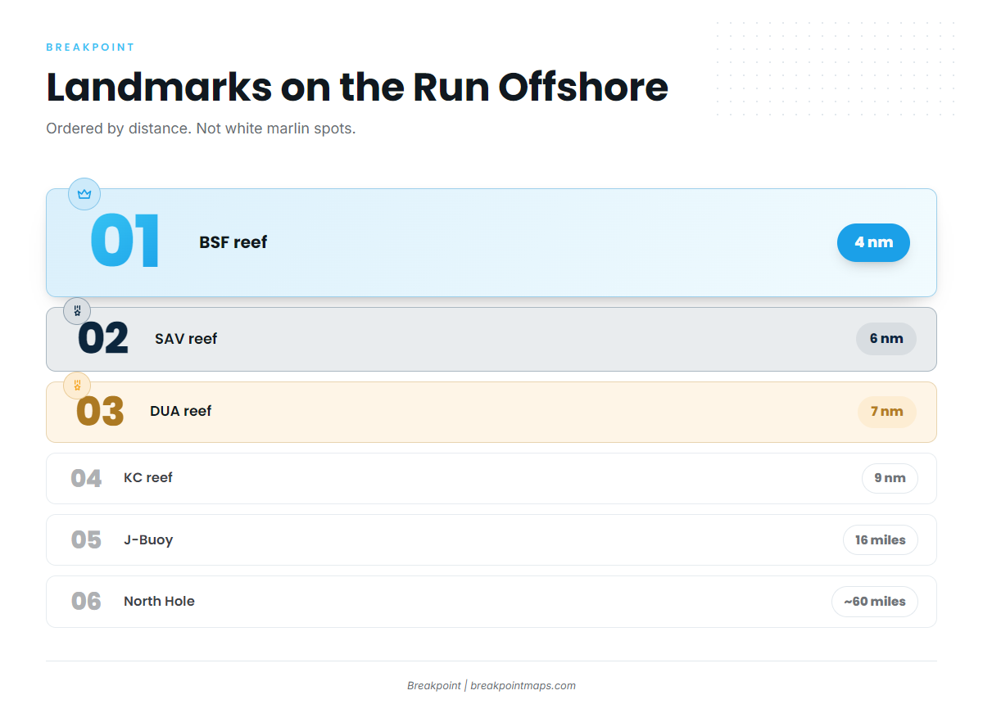
Task: Select the 7 nm distance pill
Action: coord(887,411)
